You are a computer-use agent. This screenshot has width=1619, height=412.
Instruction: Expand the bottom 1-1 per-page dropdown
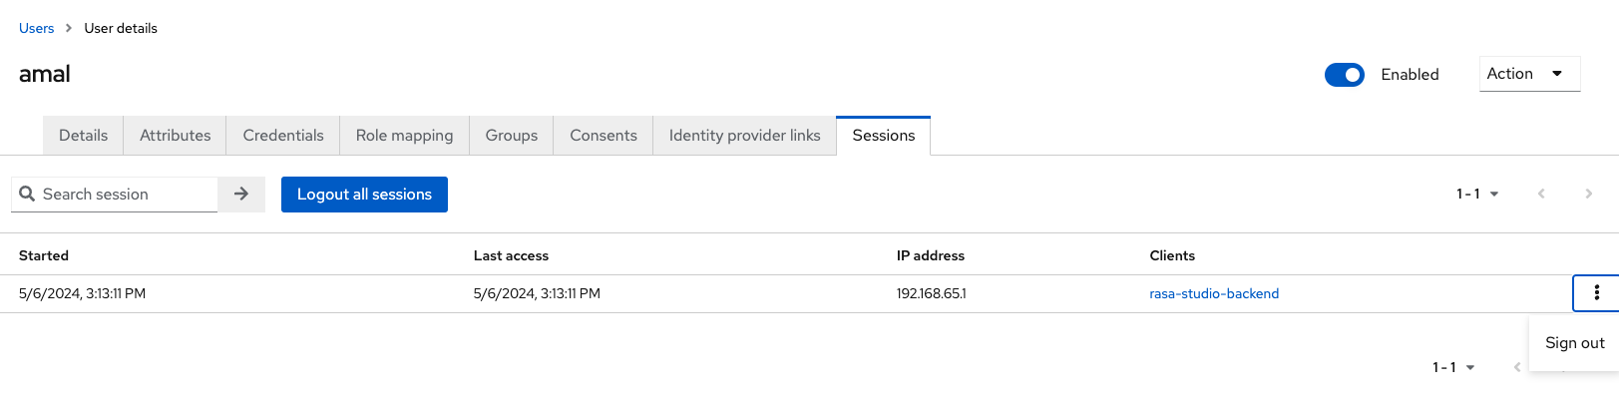point(1453,367)
